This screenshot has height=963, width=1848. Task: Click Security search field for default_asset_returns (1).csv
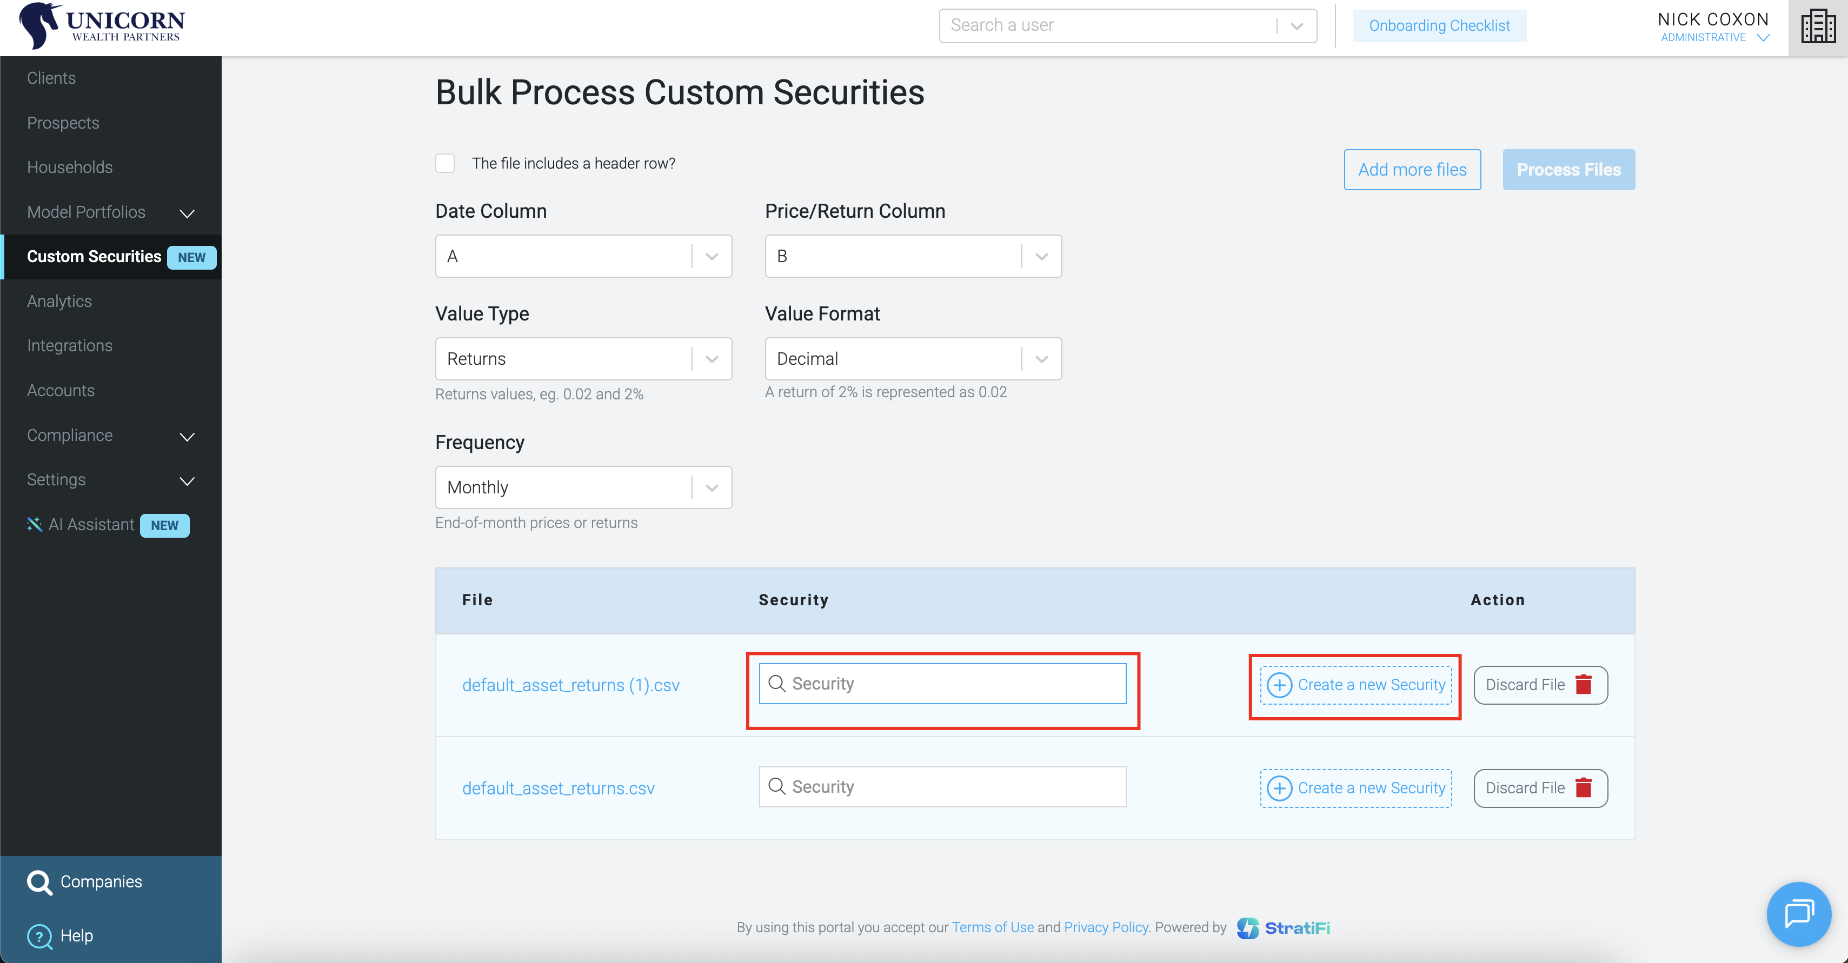(942, 684)
